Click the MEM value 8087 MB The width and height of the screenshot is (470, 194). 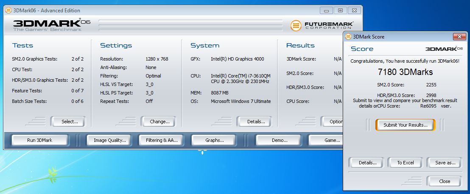[x=220, y=93]
